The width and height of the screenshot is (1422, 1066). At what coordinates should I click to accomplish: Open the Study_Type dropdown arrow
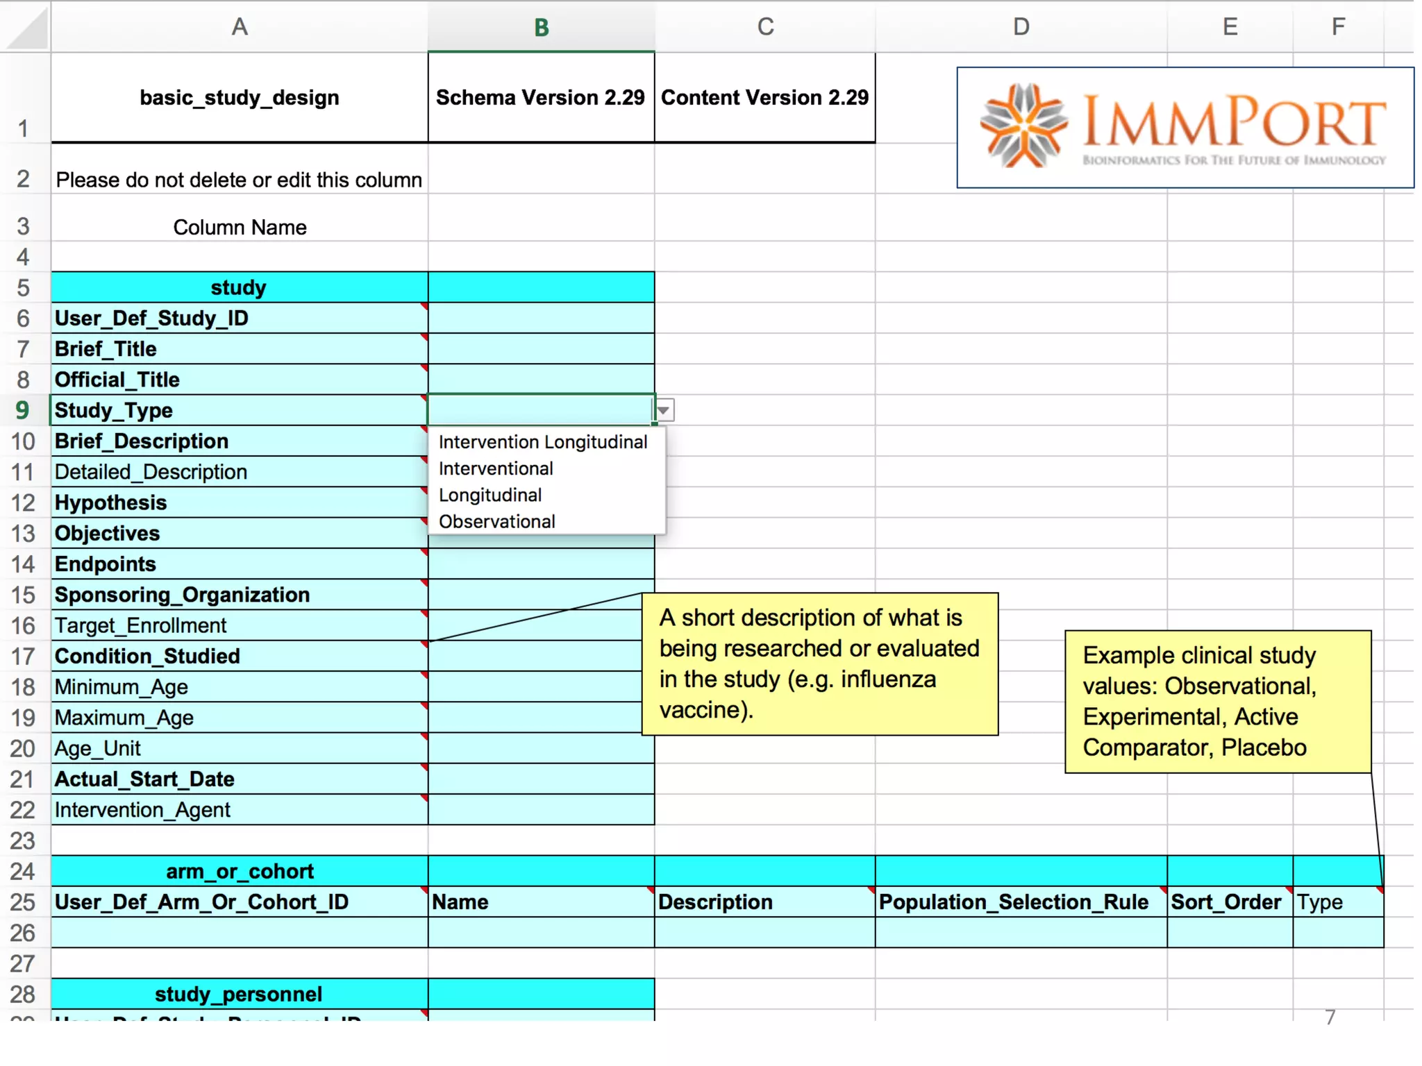coord(664,410)
